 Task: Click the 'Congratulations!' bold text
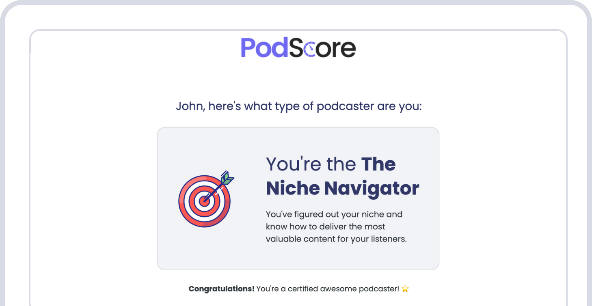221,288
